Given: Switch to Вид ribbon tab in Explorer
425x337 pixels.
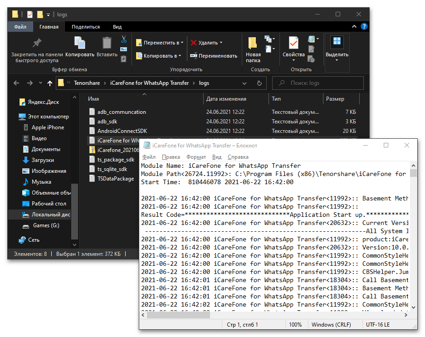Looking at the screenshot, I should 117,27.
